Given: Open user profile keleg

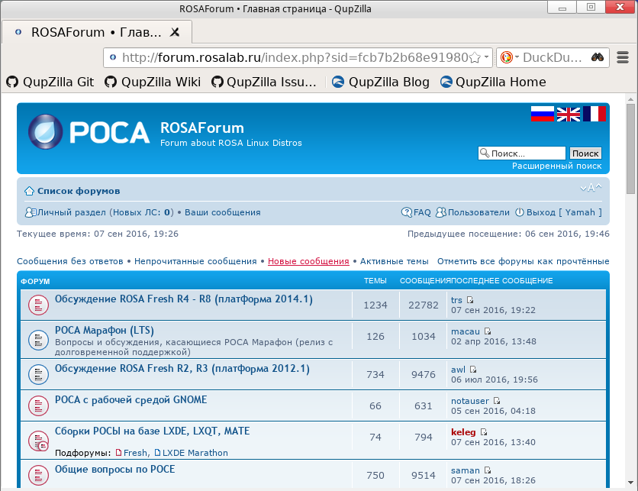Looking at the screenshot, I should pyautogui.click(x=463, y=432).
